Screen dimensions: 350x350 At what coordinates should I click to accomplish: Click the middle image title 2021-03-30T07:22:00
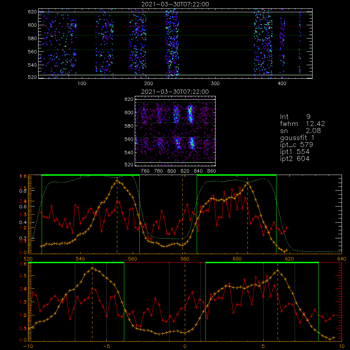click(175, 92)
